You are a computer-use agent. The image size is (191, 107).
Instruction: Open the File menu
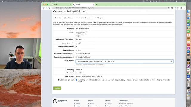13,1
